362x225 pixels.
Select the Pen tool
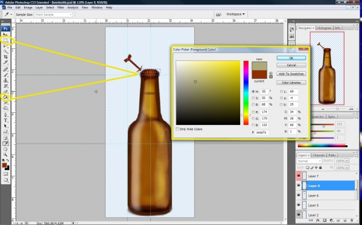pos(5,115)
